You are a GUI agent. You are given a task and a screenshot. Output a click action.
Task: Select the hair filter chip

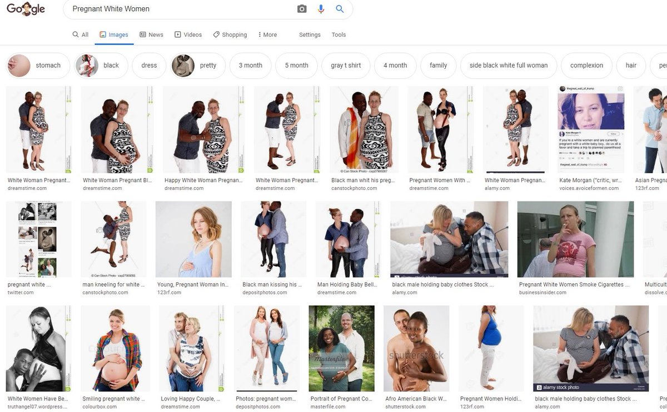pyautogui.click(x=631, y=66)
